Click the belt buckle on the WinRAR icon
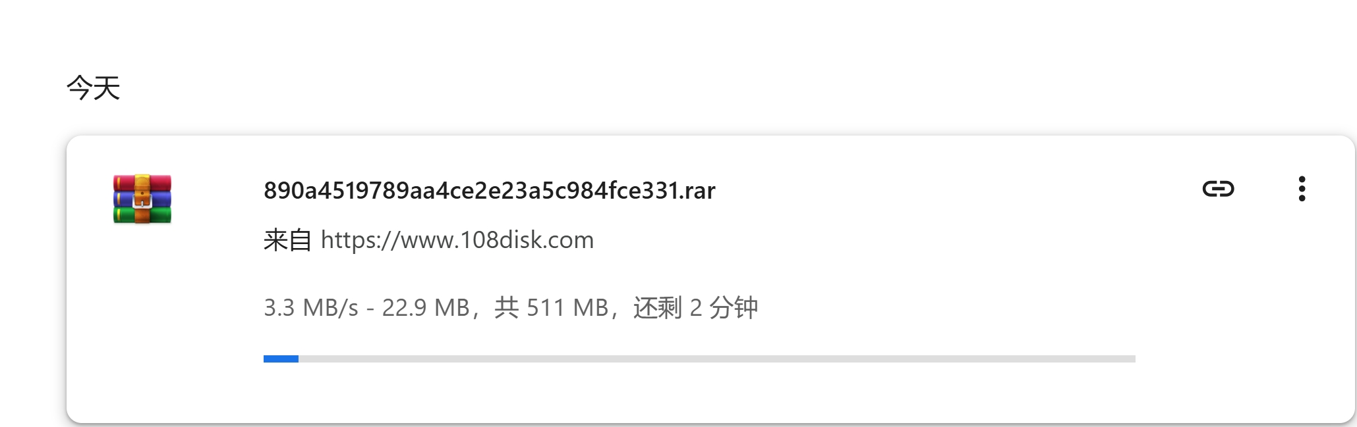The height and width of the screenshot is (427, 1357). tap(142, 201)
